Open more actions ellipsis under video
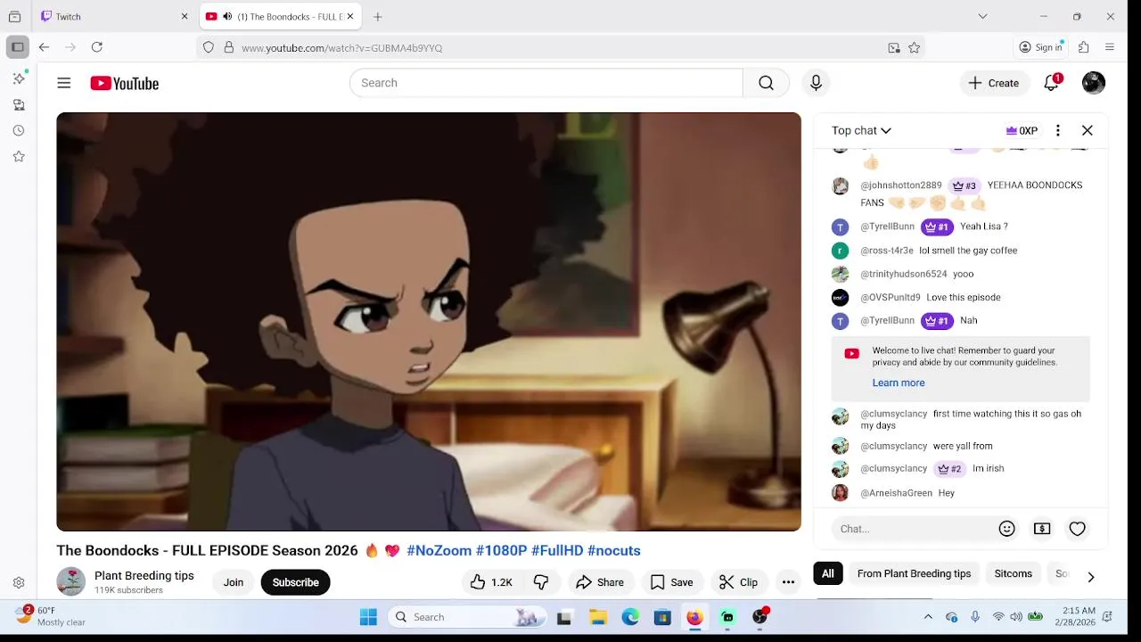The height and width of the screenshot is (642, 1141). [x=788, y=582]
